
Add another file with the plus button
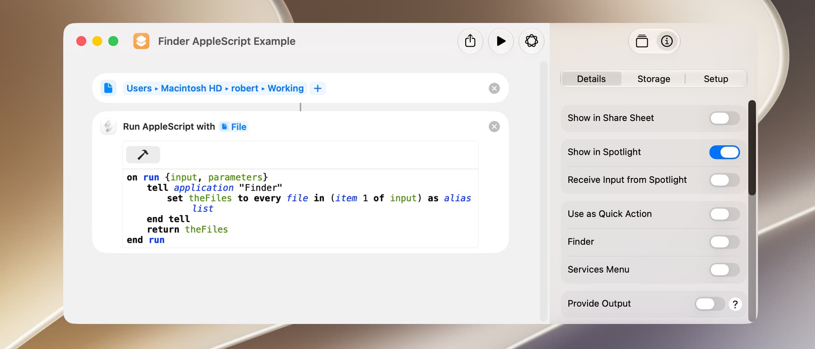(x=318, y=88)
